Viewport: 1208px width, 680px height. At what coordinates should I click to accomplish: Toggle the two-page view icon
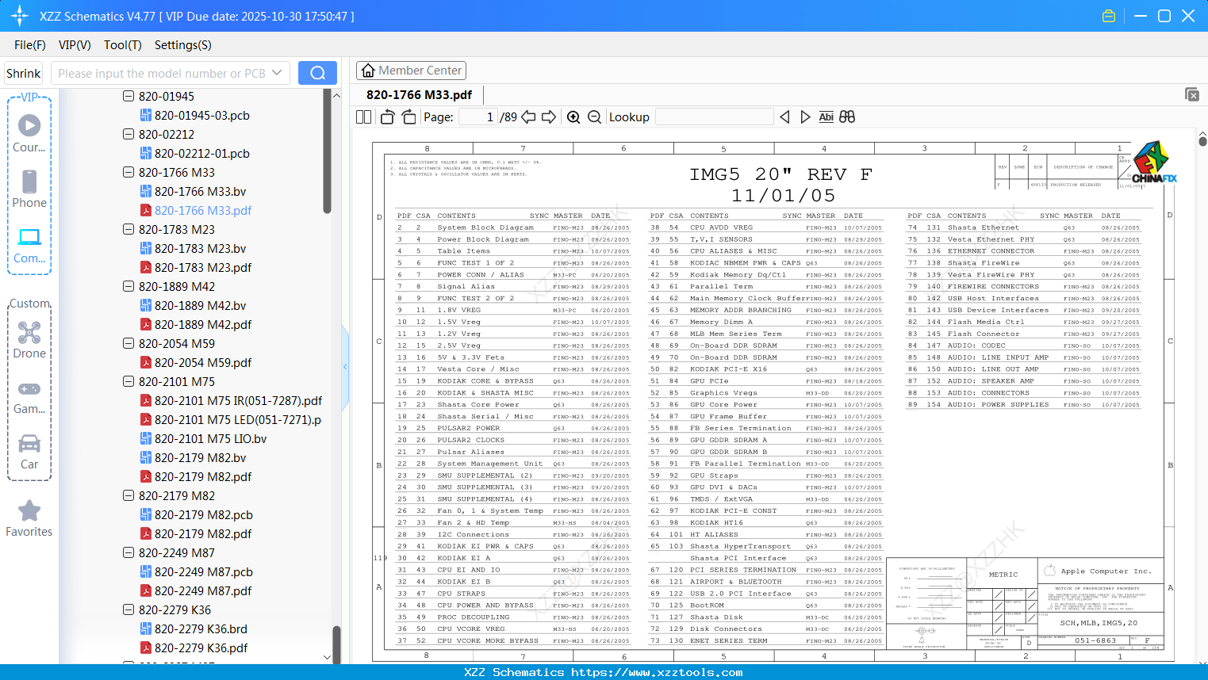point(363,117)
